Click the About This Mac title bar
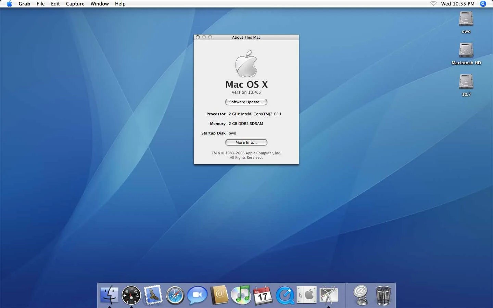Image resolution: width=493 pixels, height=308 pixels. [x=246, y=37]
